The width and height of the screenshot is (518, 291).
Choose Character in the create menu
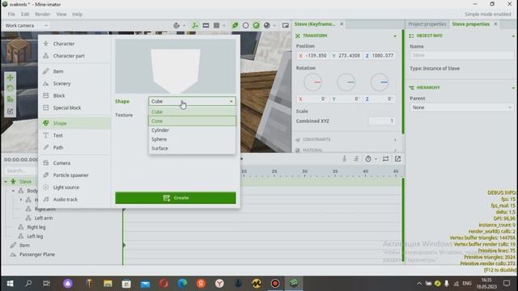(74, 44)
